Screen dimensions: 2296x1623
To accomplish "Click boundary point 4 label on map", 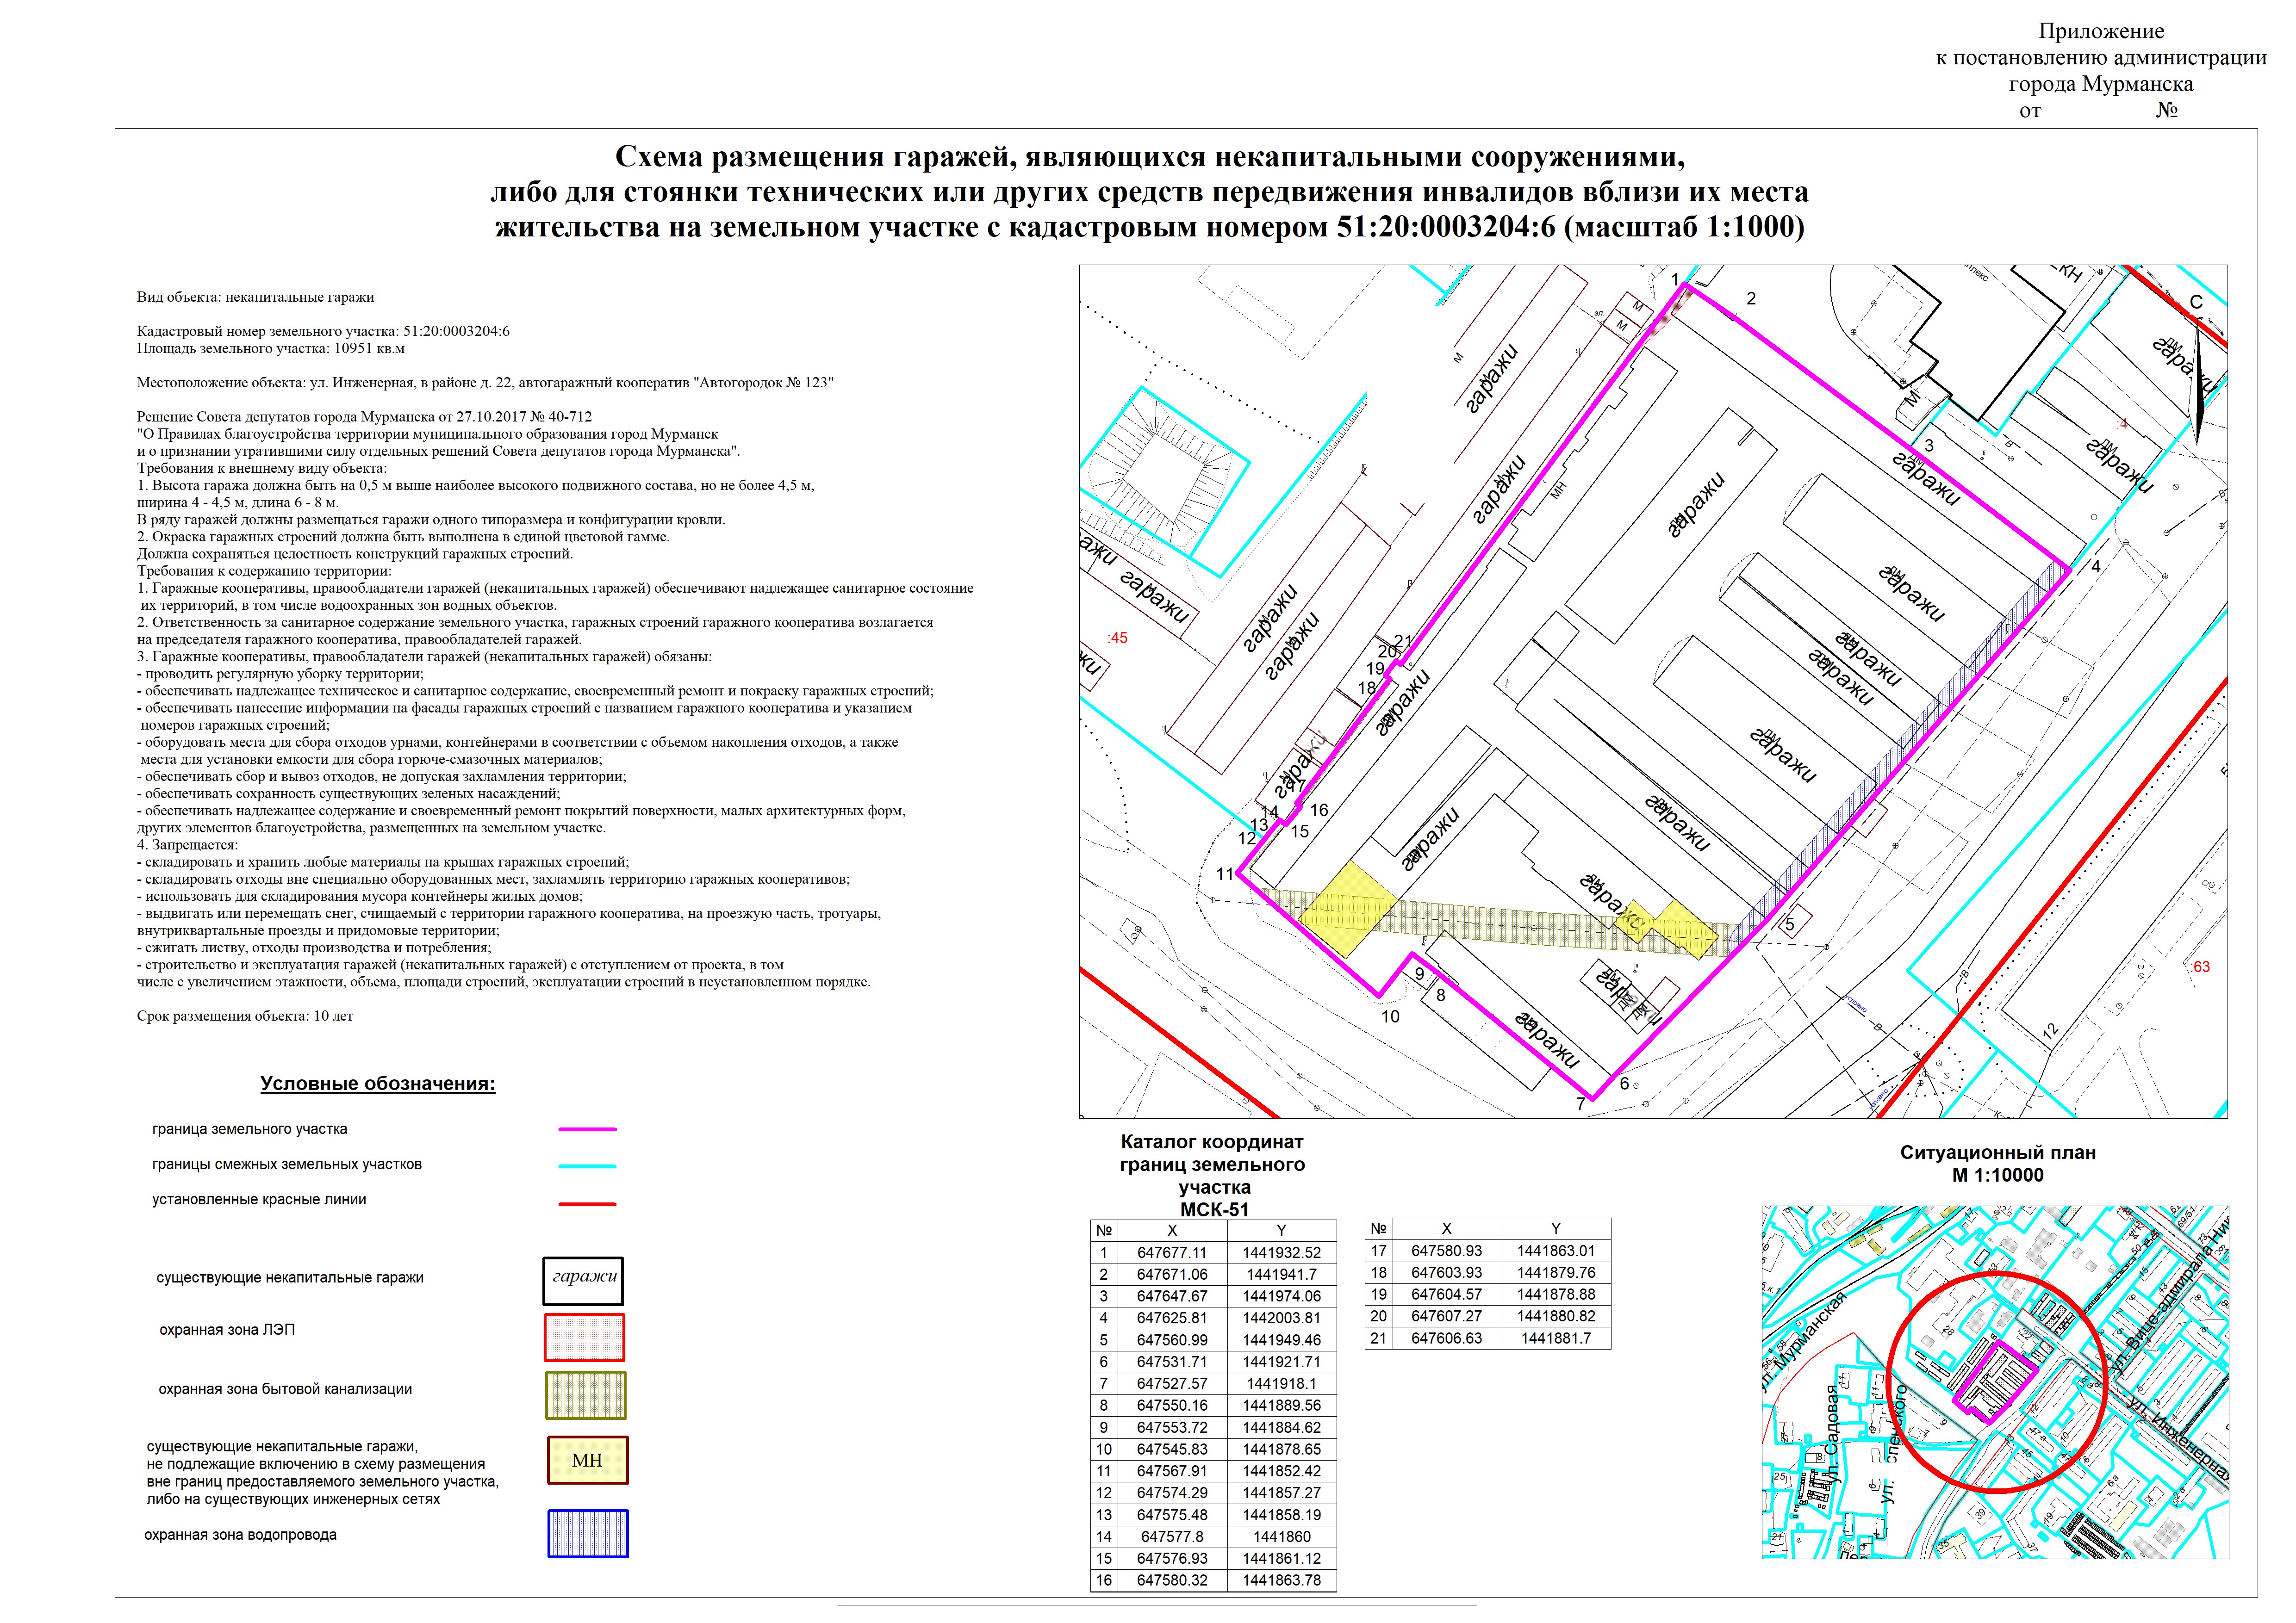I will click(x=2095, y=567).
